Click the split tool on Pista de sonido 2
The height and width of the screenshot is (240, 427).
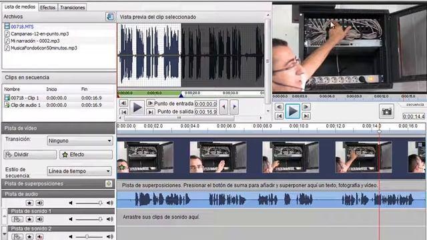17,237
